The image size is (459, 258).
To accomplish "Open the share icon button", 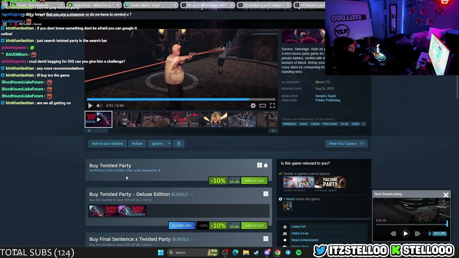I will (x=179, y=144).
